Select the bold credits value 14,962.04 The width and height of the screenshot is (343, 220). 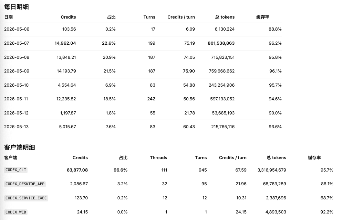point(65,43)
